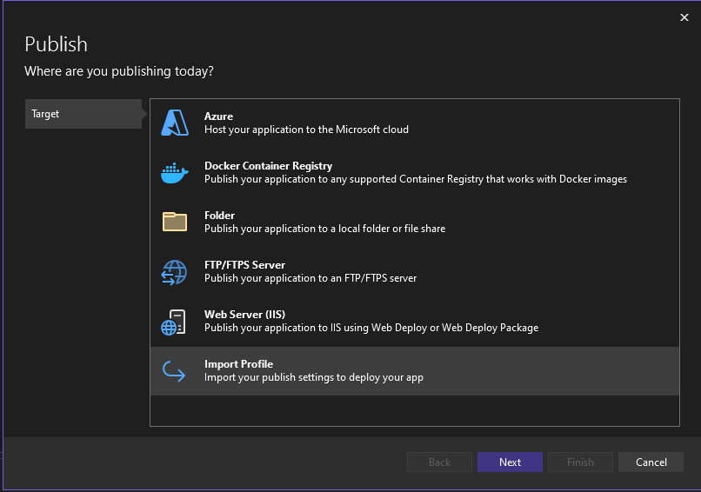Select the FTP/FTPS Server title
This screenshot has height=492, width=701.
(244, 265)
